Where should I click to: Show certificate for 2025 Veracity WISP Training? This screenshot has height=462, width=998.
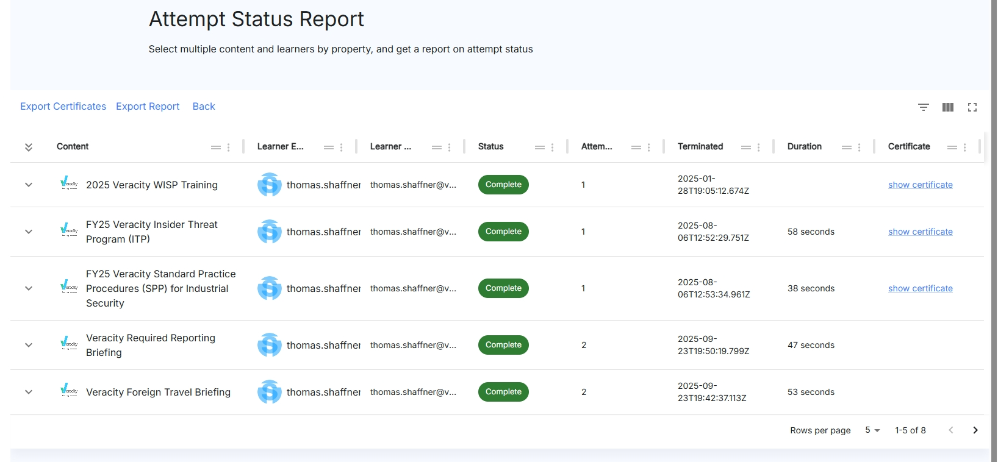[x=921, y=185]
